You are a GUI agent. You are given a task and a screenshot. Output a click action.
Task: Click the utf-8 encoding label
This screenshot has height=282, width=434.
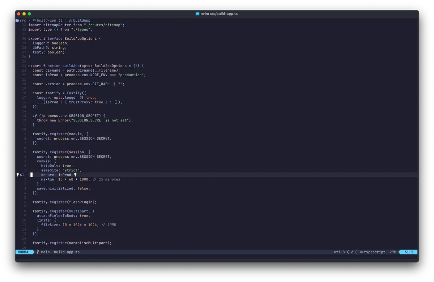click(x=339, y=252)
